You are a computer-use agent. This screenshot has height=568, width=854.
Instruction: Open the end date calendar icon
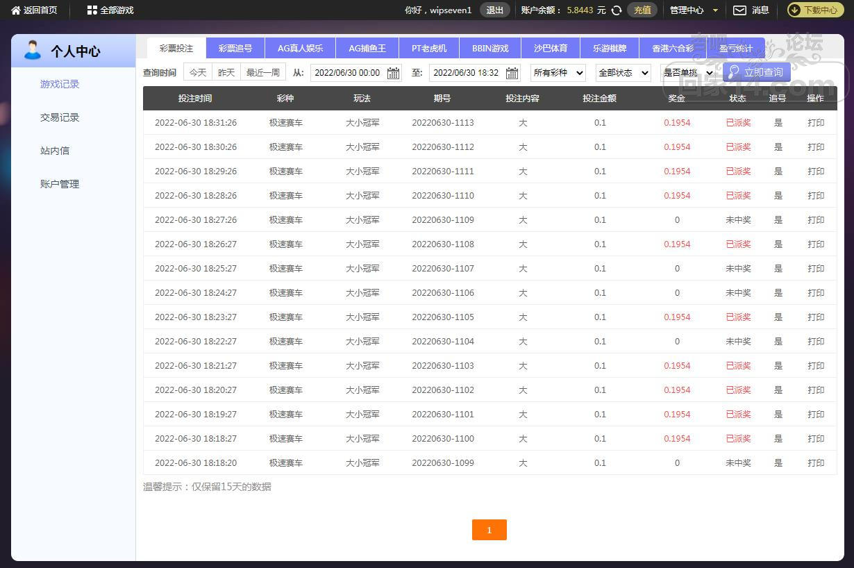tap(512, 73)
